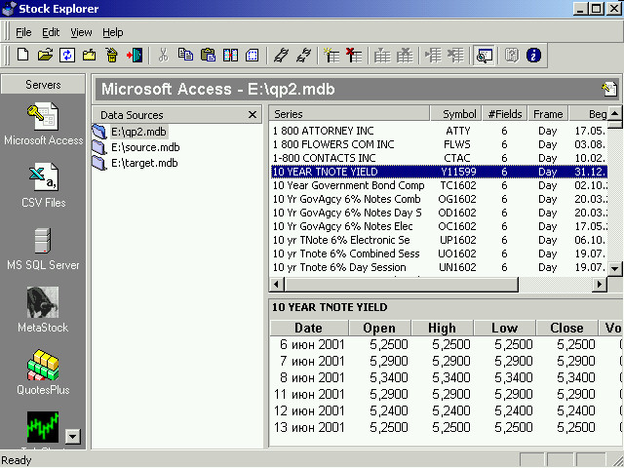
Task: Select the 10 Year Government Bond Comp row
Action: click(x=439, y=185)
